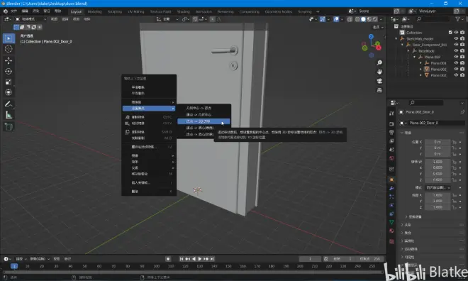Disable RootNode render camera icon

(462, 51)
